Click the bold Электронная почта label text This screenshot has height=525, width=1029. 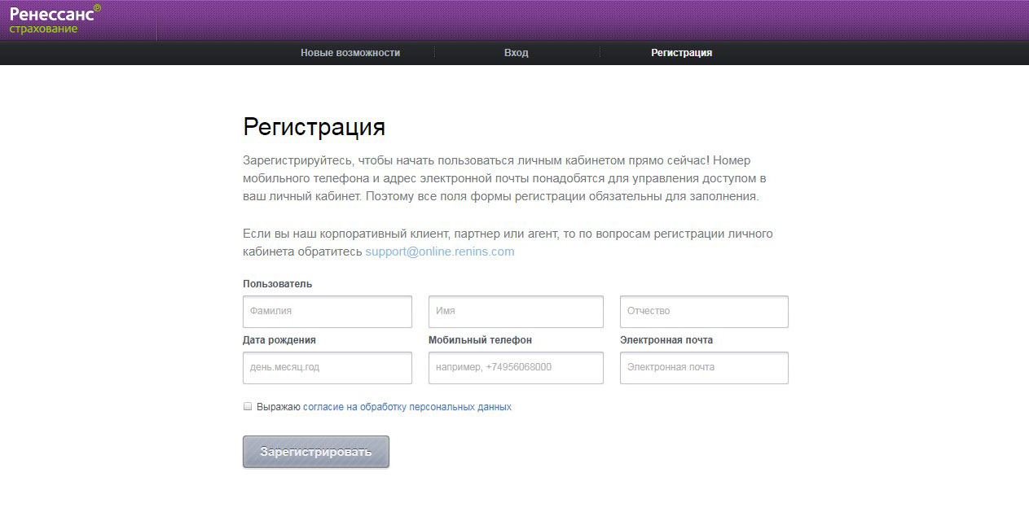(x=666, y=340)
